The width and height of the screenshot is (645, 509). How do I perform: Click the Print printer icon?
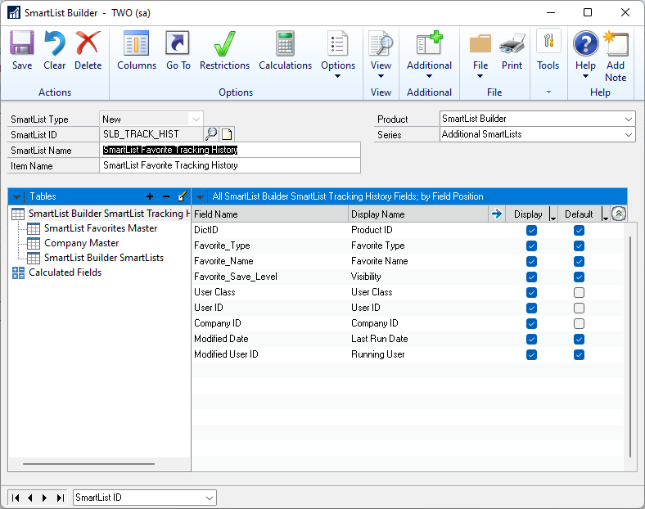(512, 44)
